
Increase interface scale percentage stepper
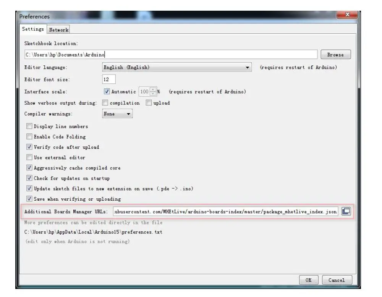pyautogui.click(x=153, y=89)
